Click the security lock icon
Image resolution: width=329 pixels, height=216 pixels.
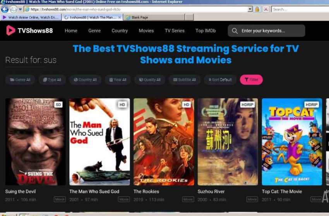pyautogui.click(x=257, y=9)
